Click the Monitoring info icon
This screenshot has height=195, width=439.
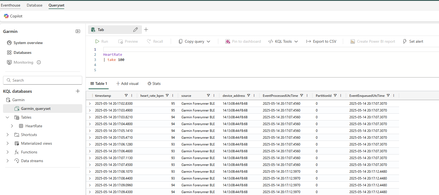click(39, 62)
